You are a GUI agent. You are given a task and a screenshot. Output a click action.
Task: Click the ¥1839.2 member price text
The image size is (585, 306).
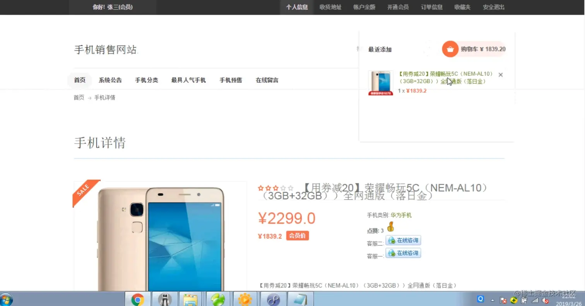point(270,236)
